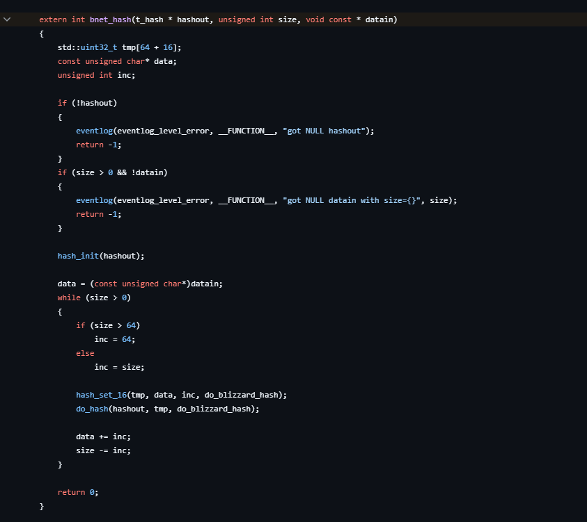Click the else keyword
Screen dimensions: 587x522
tap(85, 353)
